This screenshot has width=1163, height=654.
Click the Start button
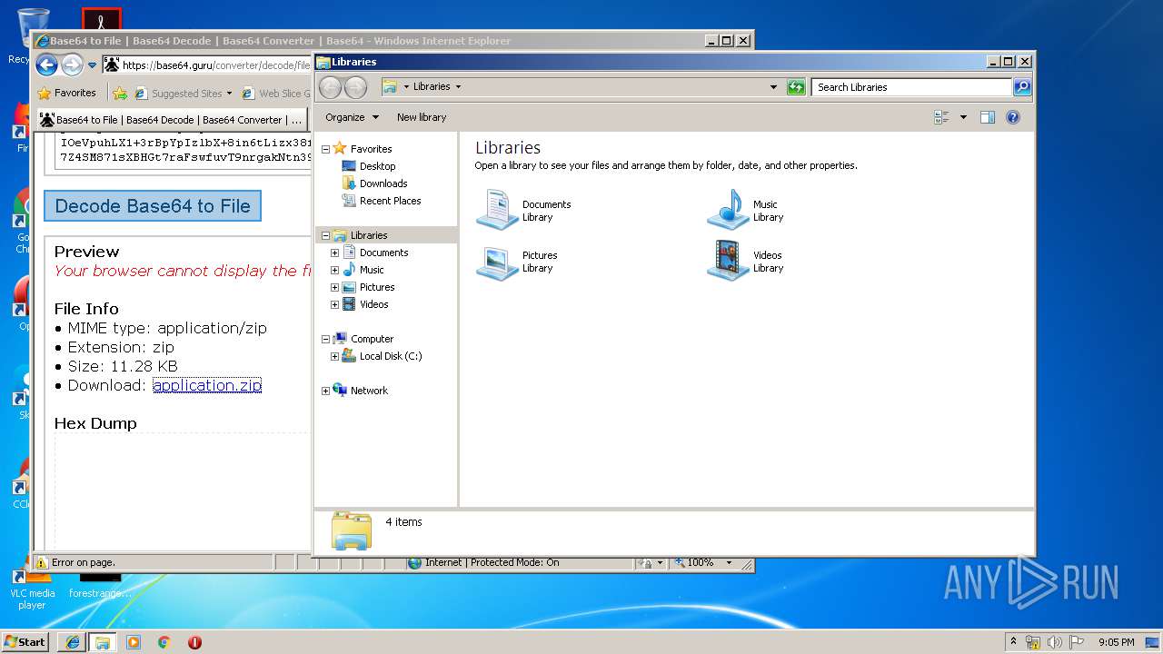[25, 642]
